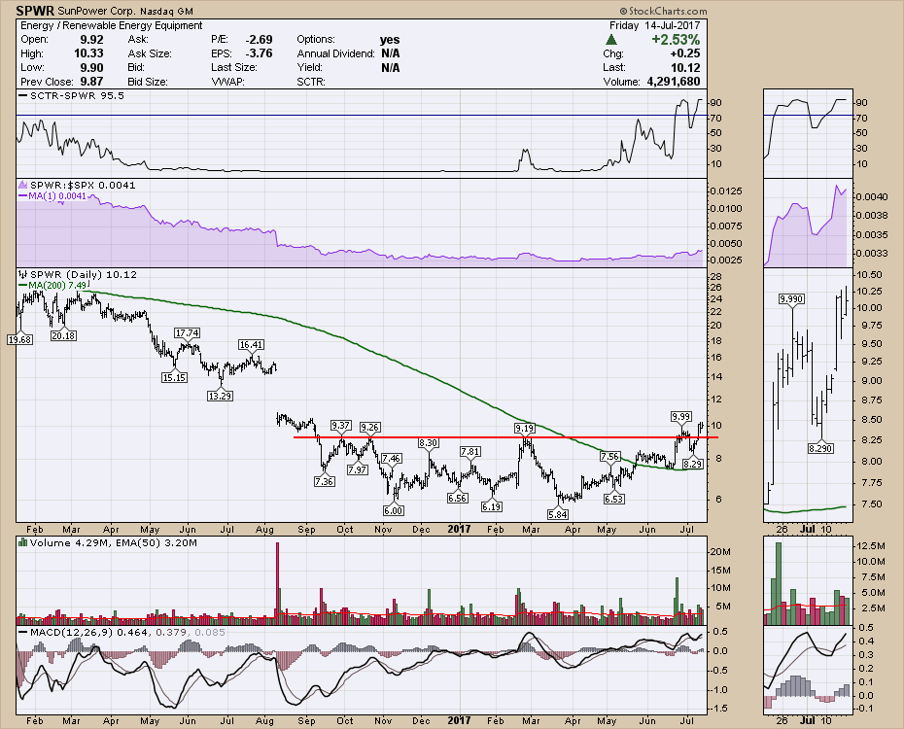Click the 6.56 low annotation

pos(457,498)
